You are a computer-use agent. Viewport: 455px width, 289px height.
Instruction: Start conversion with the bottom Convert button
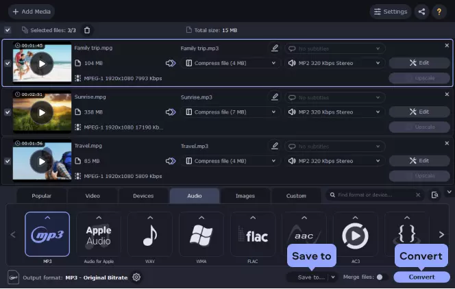point(421,277)
